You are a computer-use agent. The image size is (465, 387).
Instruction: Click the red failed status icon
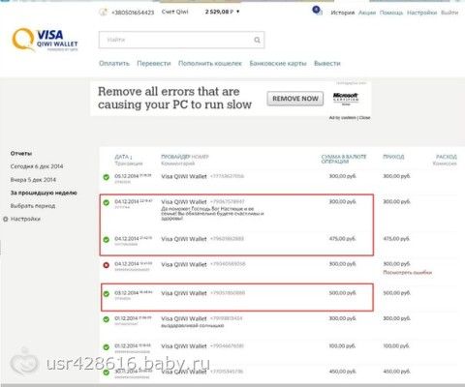tap(106, 265)
